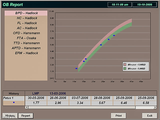Click the pink Mean +1.00SD legend swatch

pos(124,64)
